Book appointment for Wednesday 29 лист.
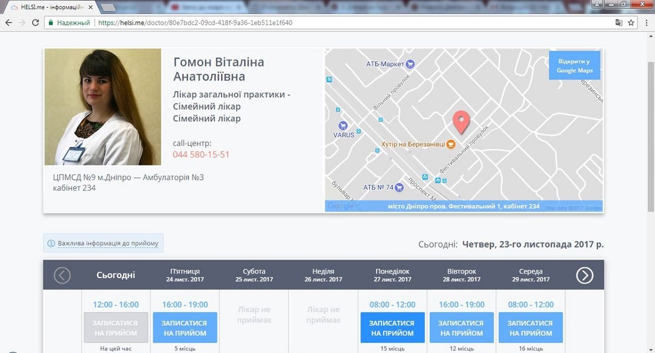 coord(530,328)
